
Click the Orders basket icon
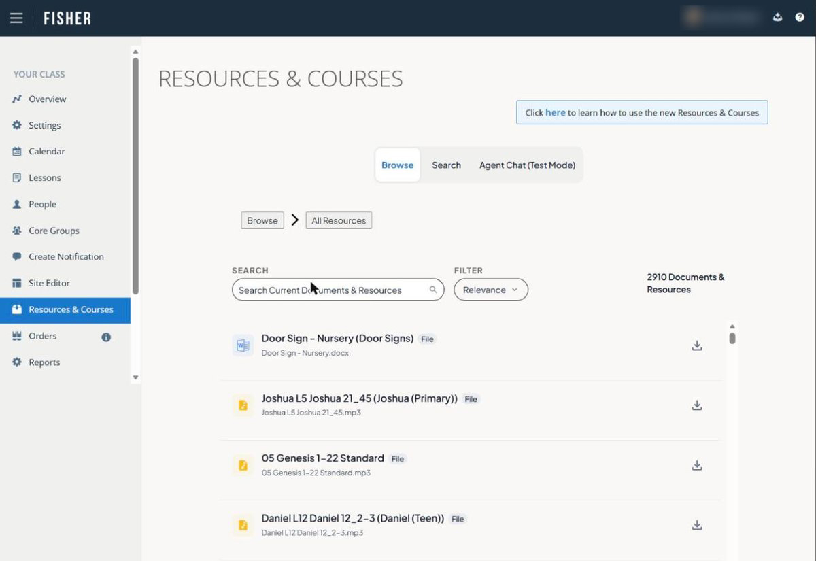click(17, 337)
